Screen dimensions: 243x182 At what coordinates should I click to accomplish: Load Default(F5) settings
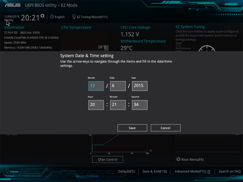(127, 172)
